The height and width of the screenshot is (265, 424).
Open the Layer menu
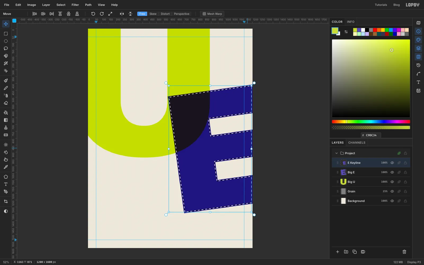[46, 5]
